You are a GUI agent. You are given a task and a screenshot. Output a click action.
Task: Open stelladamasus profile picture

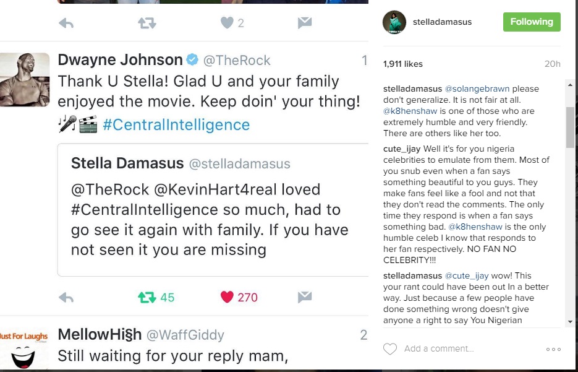pos(394,22)
